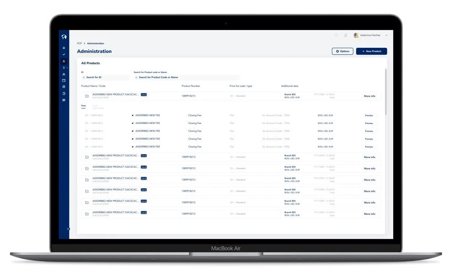Click the dollar sign sidebar icon

[64, 67]
